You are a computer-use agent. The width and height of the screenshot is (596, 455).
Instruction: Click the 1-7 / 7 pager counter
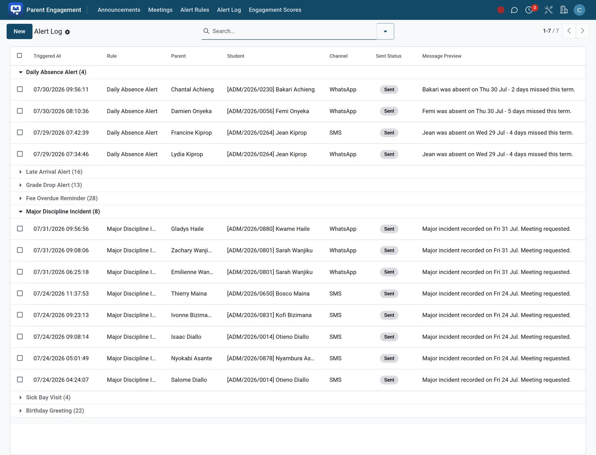(x=551, y=31)
